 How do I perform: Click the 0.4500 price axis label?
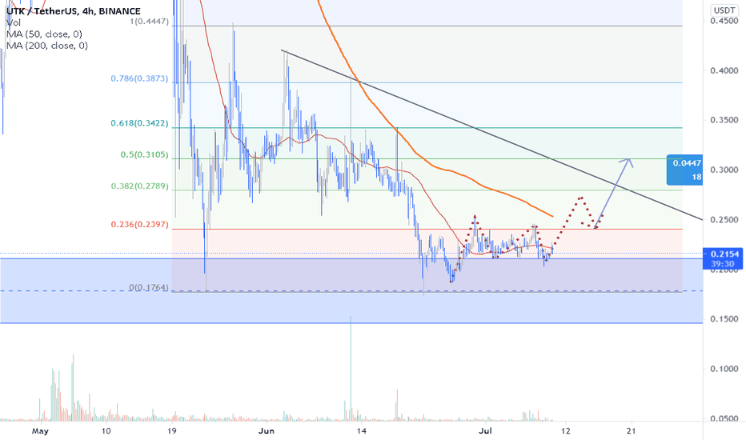(x=724, y=21)
